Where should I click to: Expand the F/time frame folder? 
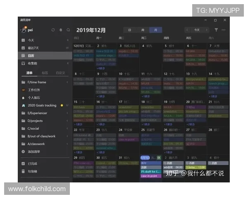tap(37, 82)
